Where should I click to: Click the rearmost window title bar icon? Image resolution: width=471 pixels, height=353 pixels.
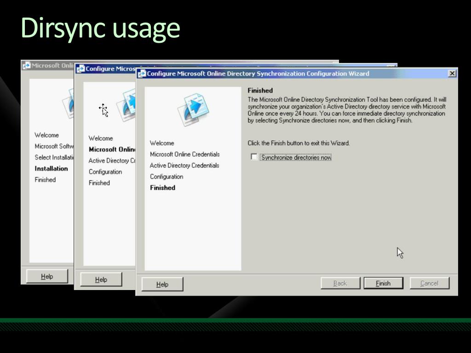click(x=27, y=65)
